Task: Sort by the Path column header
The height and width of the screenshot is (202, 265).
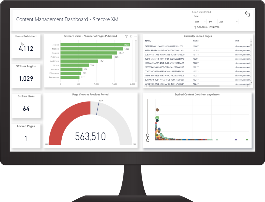Action: click(237, 41)
